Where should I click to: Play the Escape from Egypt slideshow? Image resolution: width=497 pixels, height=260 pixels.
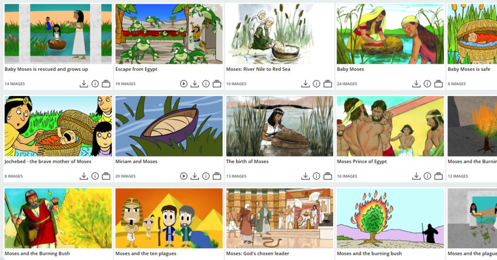click(x=183, y=83)
